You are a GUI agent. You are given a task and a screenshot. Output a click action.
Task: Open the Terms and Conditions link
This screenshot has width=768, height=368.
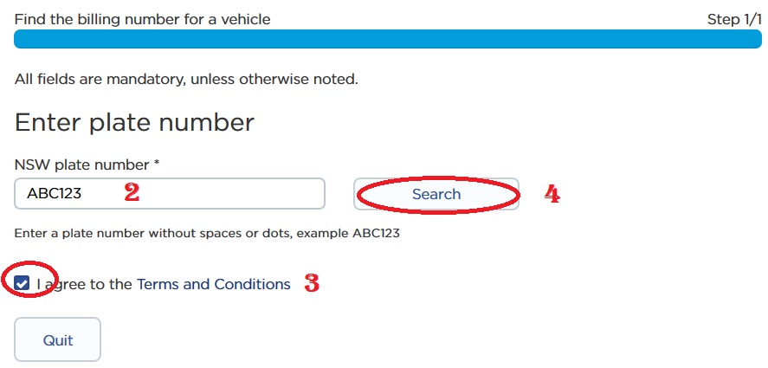click(x=213, y=284)
